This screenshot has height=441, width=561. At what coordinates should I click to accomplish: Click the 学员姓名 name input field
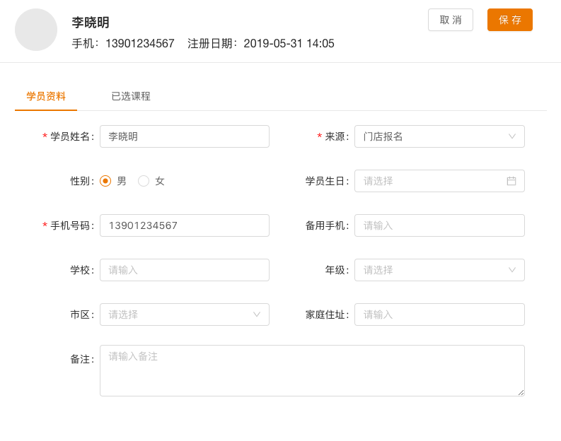click(x=184, y=136)
